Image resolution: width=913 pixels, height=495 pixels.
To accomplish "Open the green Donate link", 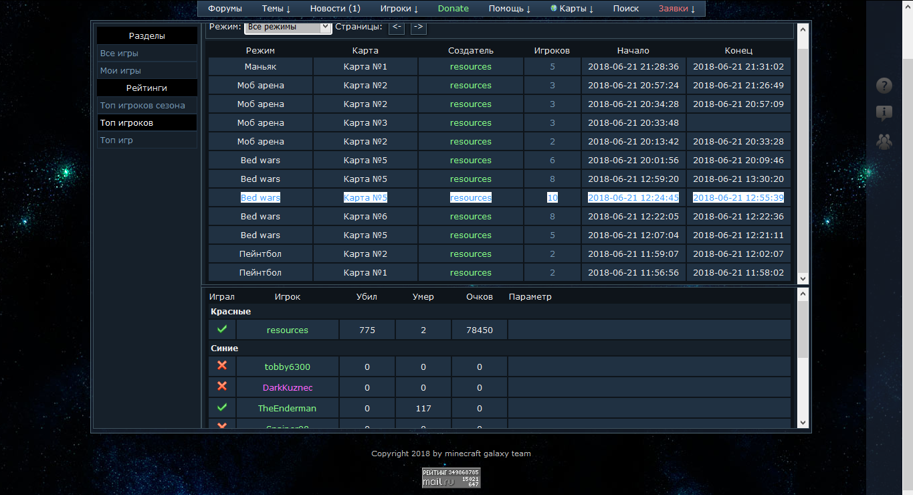I will point(453,9).
